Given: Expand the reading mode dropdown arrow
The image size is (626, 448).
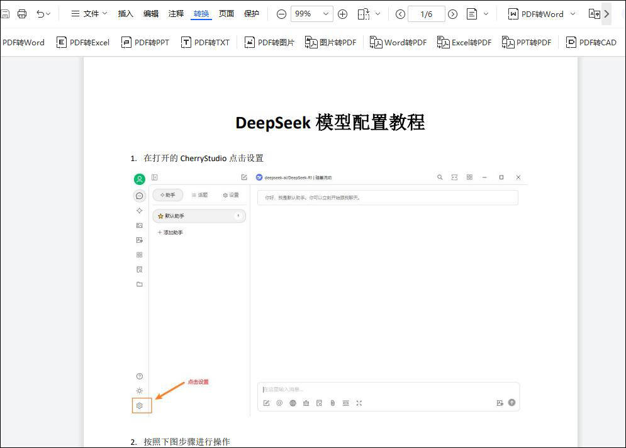Looking at the screenshot, I should [x=486, y=14].
